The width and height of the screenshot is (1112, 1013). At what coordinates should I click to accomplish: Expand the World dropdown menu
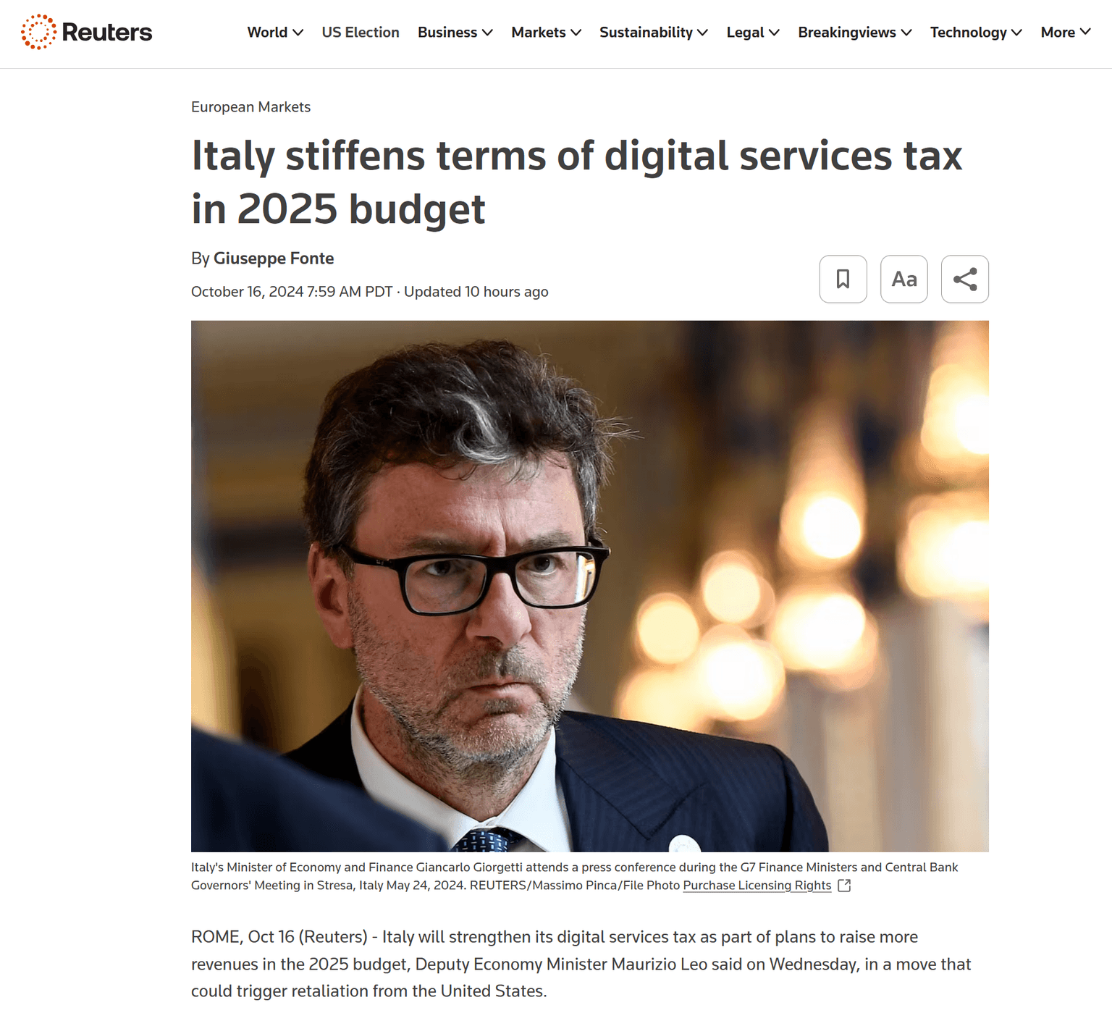(x=274, y=33)
